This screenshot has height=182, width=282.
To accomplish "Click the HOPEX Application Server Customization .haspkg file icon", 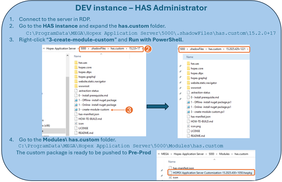I will [170, 173].
